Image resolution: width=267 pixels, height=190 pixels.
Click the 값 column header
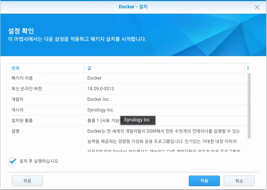pyautogui.click(x=164, y=68)
